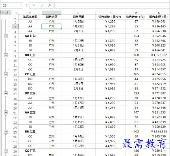
Task: Click the CC 汇总 cell in row 13
Action: (30, 74)
